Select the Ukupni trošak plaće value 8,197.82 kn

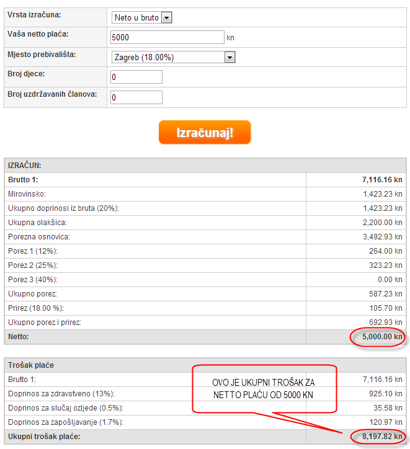click(382, 437)
